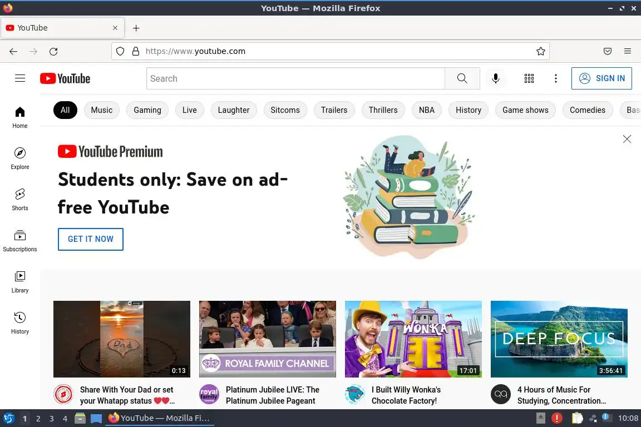Save page to Pocket
Viewport: 641px width, 427px height.
[608, 52]
